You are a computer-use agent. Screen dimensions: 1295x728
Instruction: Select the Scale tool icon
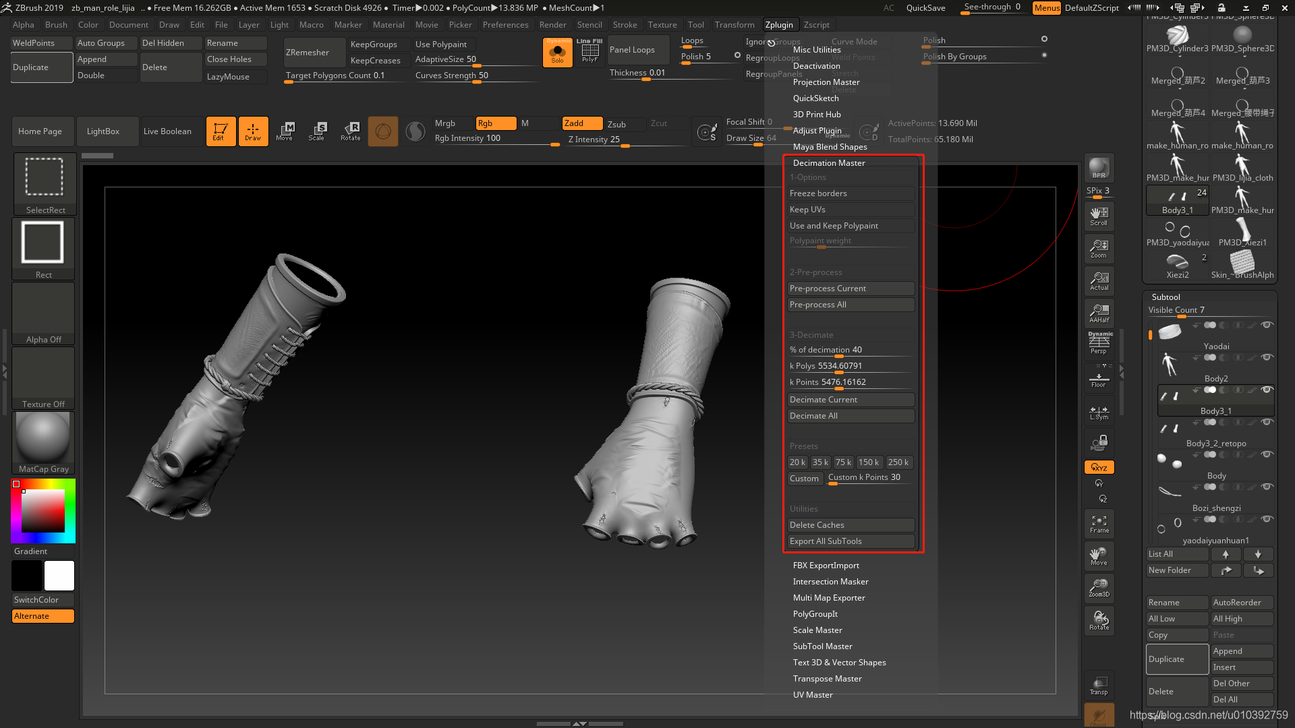point(318,130)
